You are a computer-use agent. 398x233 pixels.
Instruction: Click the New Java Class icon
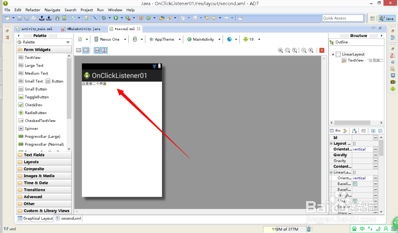pyautogui.click(x=148, y=18)
